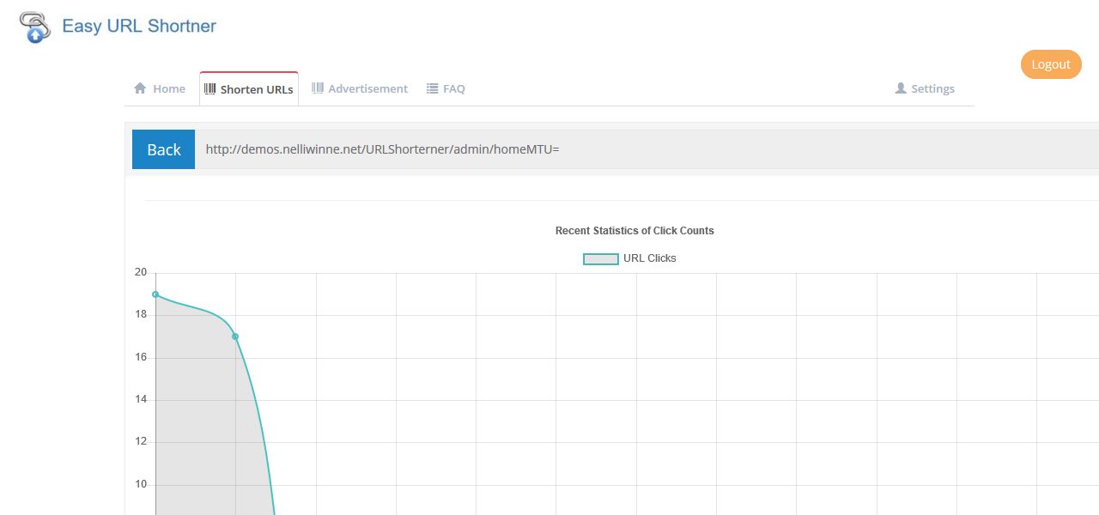Click the orange Logout button
Viewport: 1099px width, 515px height.
coord(1051,64)
